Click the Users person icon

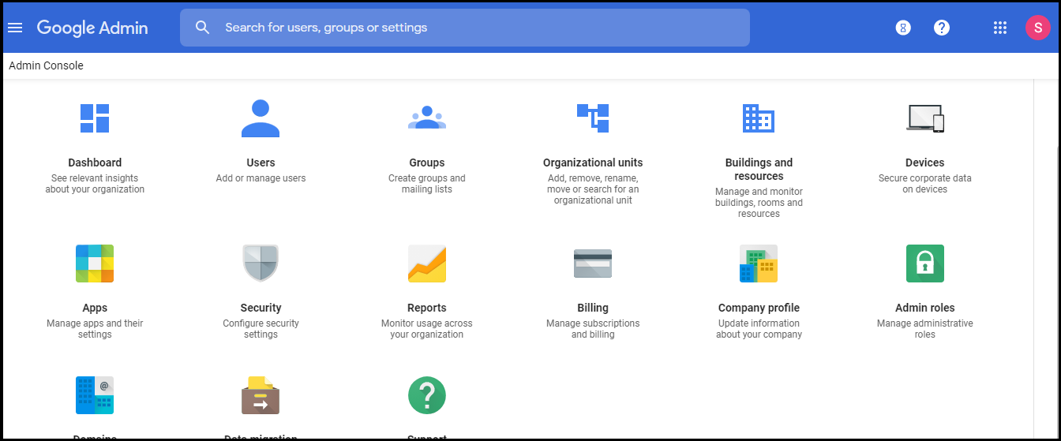click(261, 118)
